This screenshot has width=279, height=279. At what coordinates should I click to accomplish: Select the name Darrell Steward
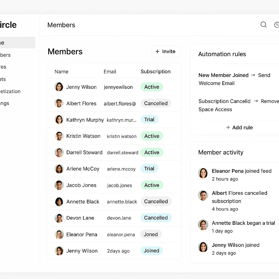[84, 152]
